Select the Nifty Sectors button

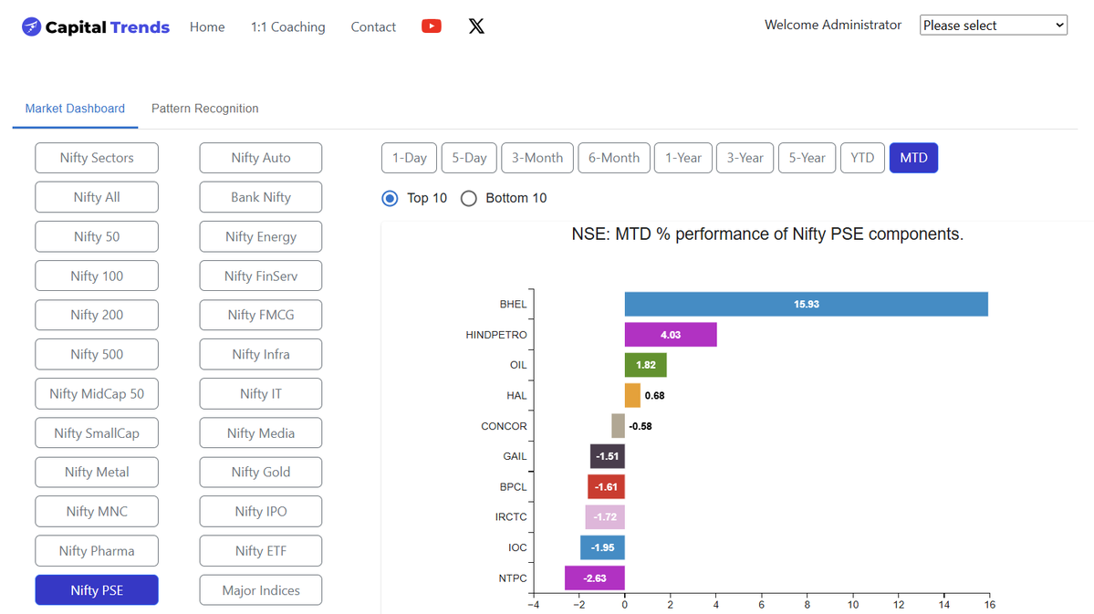(97, 158)
